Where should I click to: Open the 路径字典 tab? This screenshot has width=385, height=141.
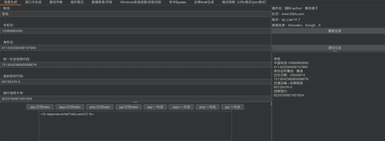click(x=56, y=2)
